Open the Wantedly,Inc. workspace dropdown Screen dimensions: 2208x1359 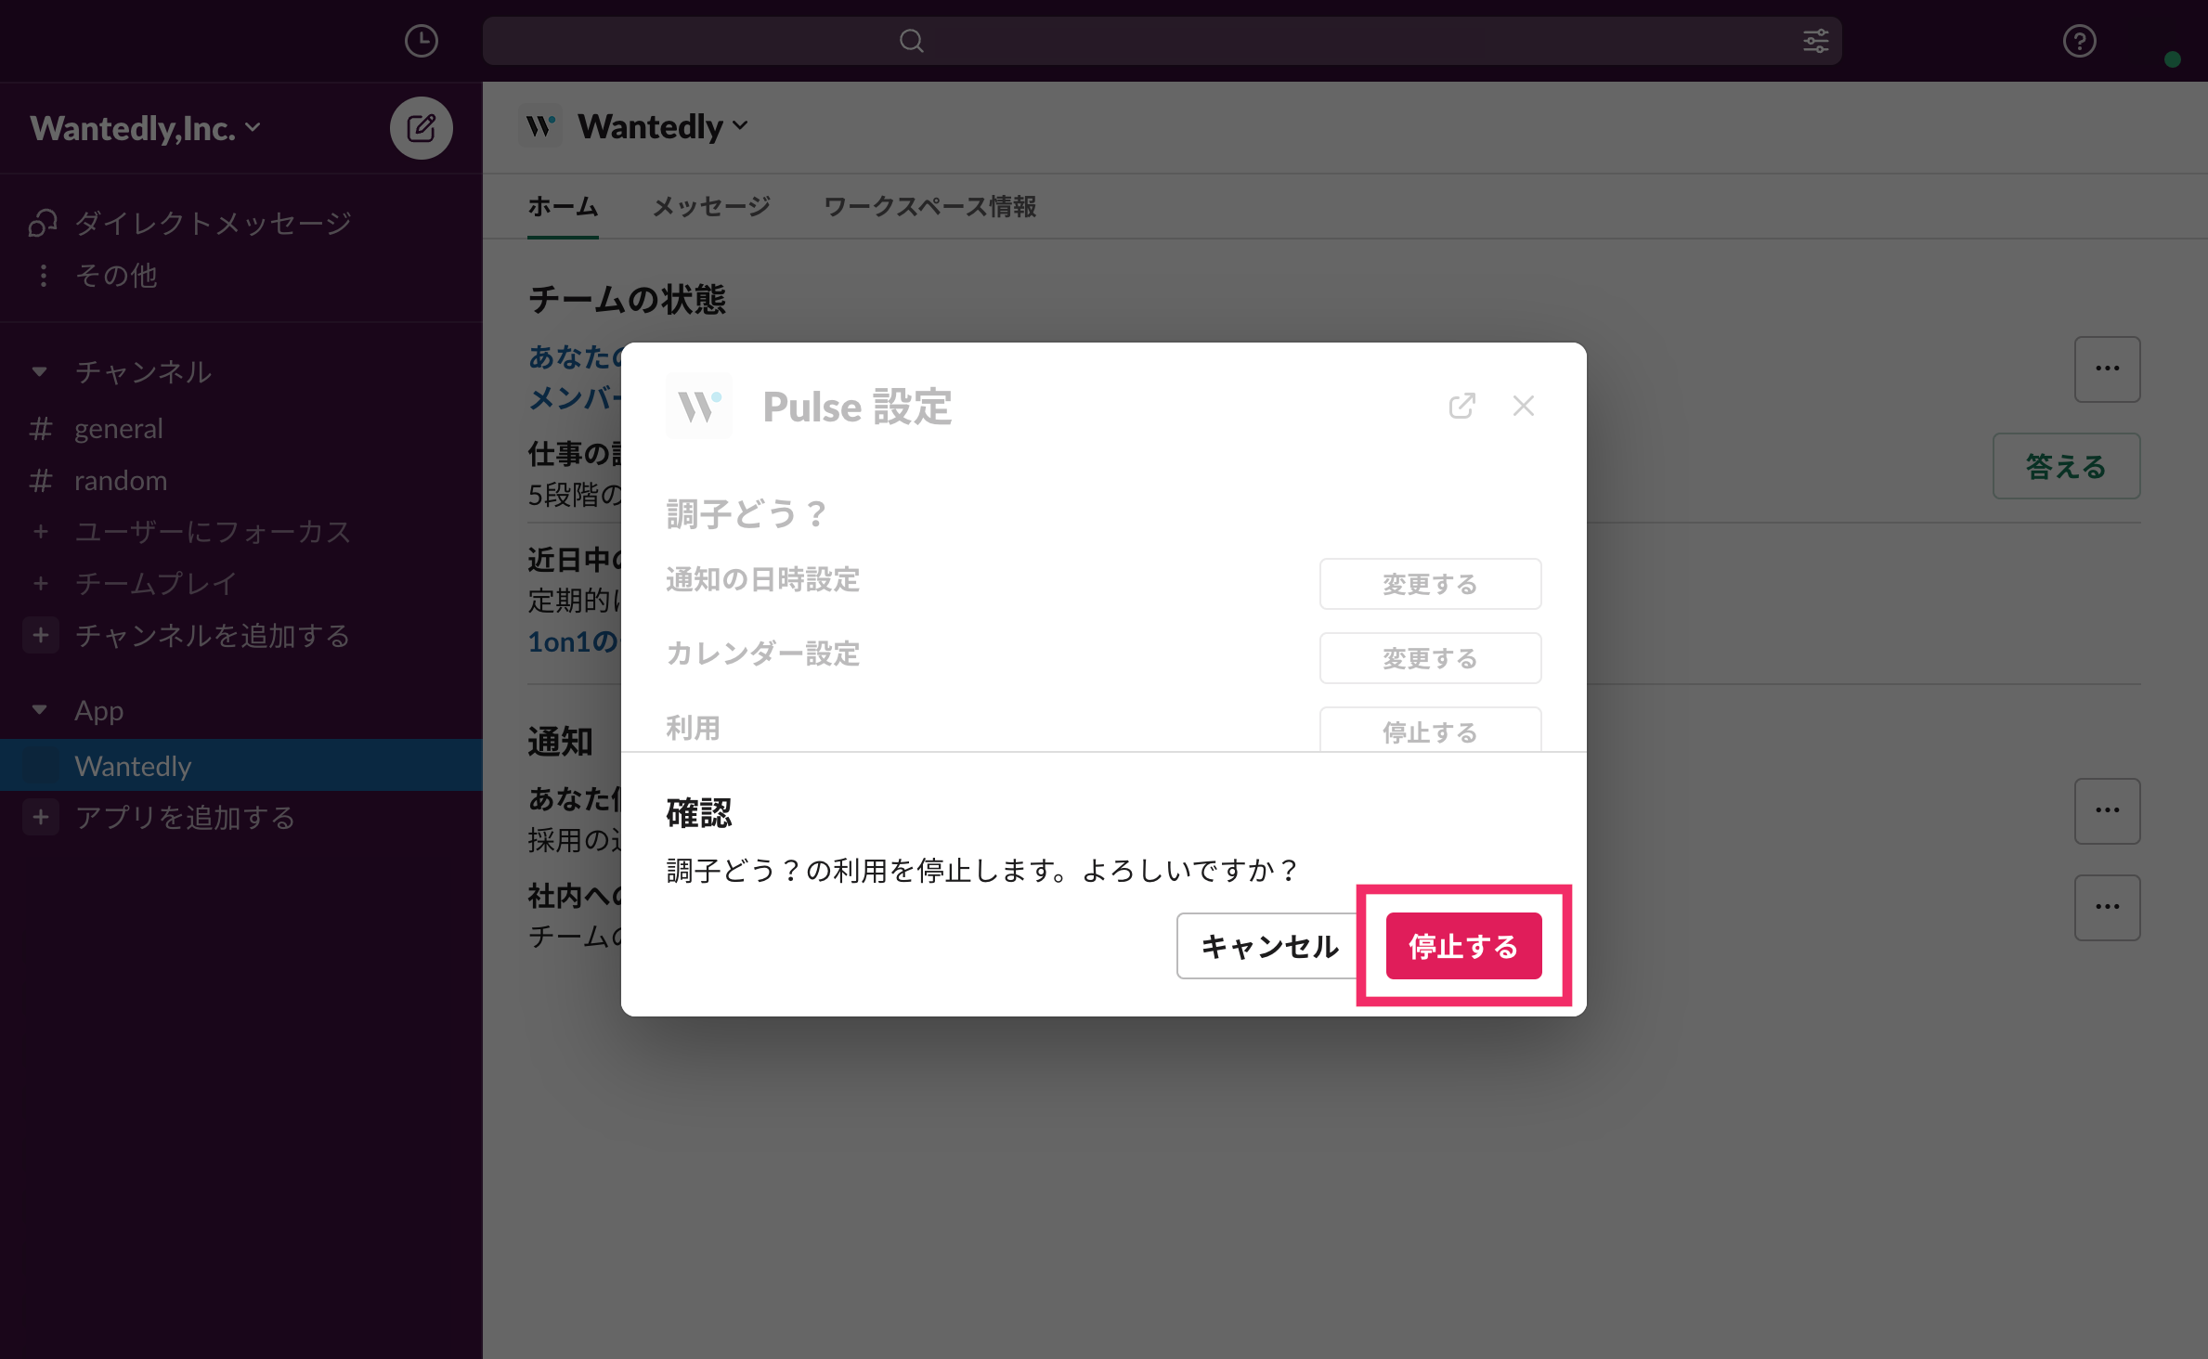coord(146,128)
